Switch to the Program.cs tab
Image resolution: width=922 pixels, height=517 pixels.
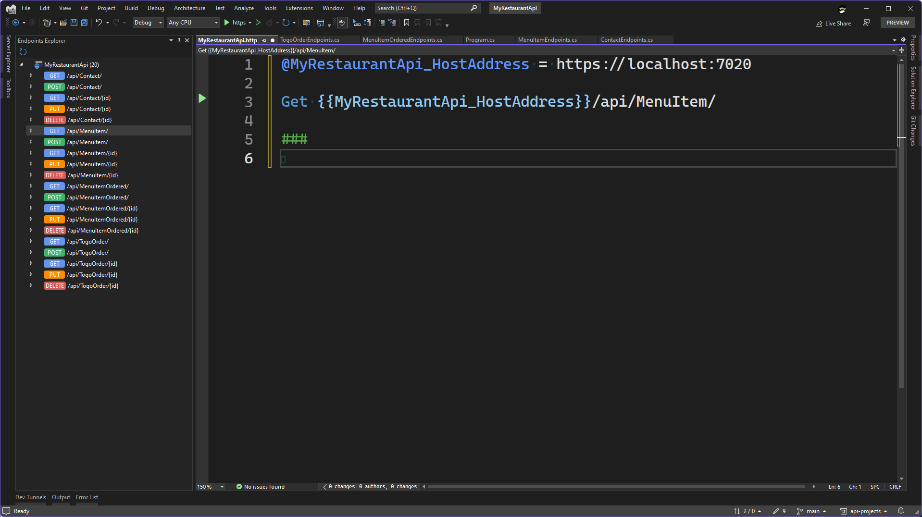coord(480,40)
